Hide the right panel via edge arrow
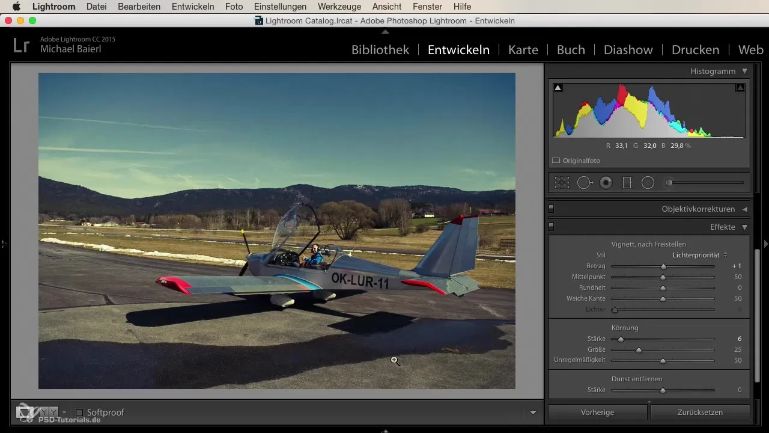Viewport: 769px width, 433px height. tap(765, 244)
